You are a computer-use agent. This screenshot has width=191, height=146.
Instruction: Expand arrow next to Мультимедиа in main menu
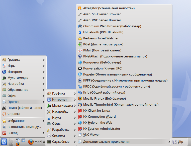click(44, 78)
